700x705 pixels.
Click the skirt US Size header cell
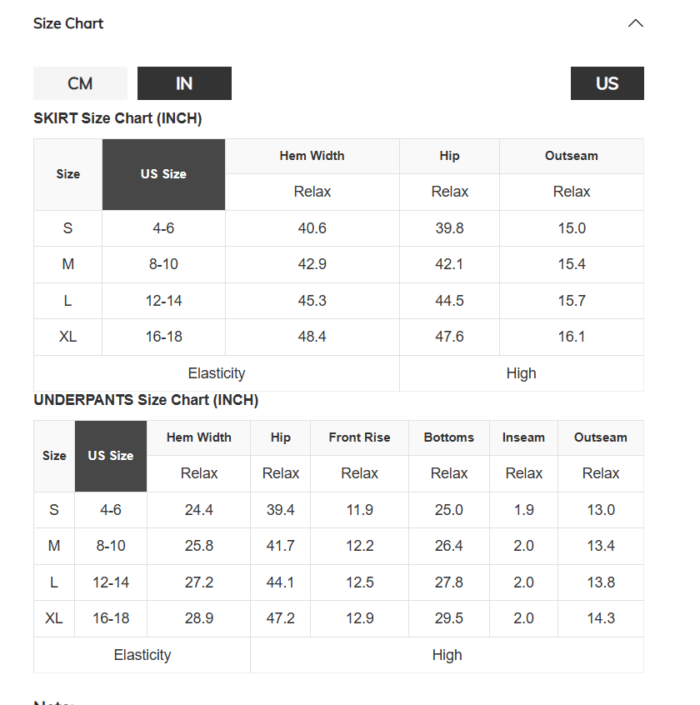pyautogui.click(x=163, y=174)
